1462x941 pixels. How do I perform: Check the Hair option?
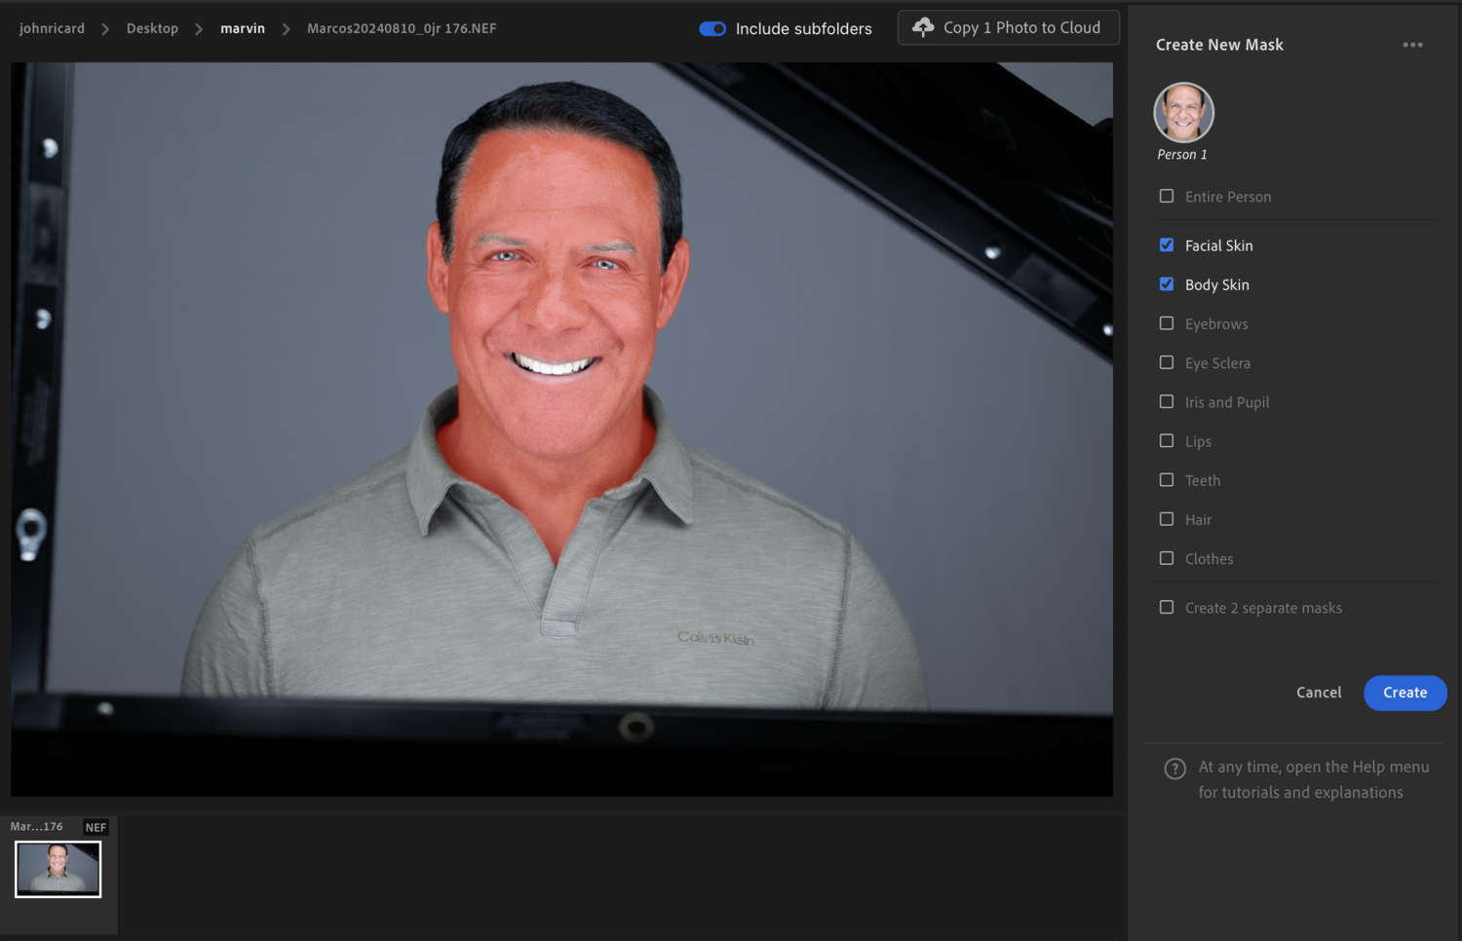coord(1166,519)
